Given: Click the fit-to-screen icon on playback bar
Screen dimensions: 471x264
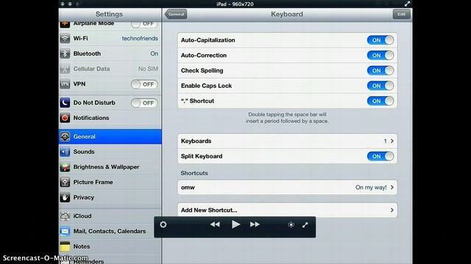Looking at the screenshot, I should coord(291,225).
